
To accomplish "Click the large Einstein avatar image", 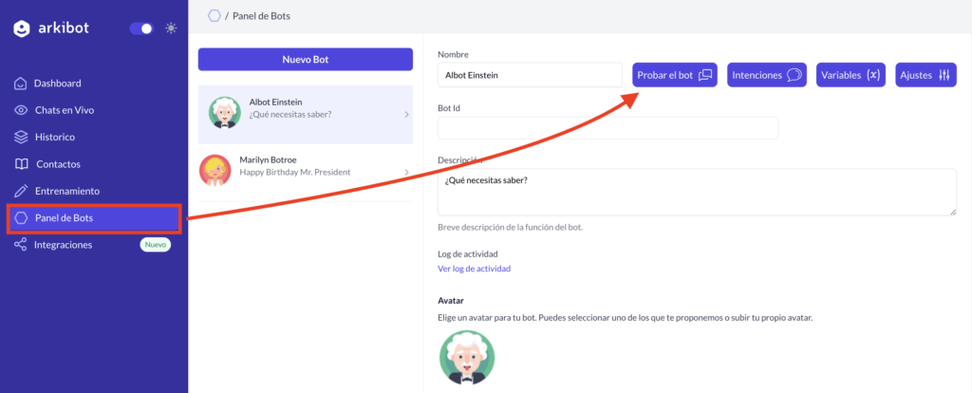I will click(x=467, y=358).
